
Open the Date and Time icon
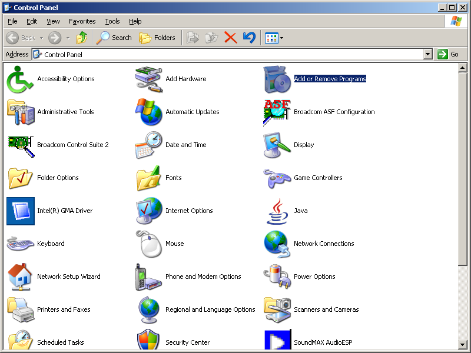[149, 145]
